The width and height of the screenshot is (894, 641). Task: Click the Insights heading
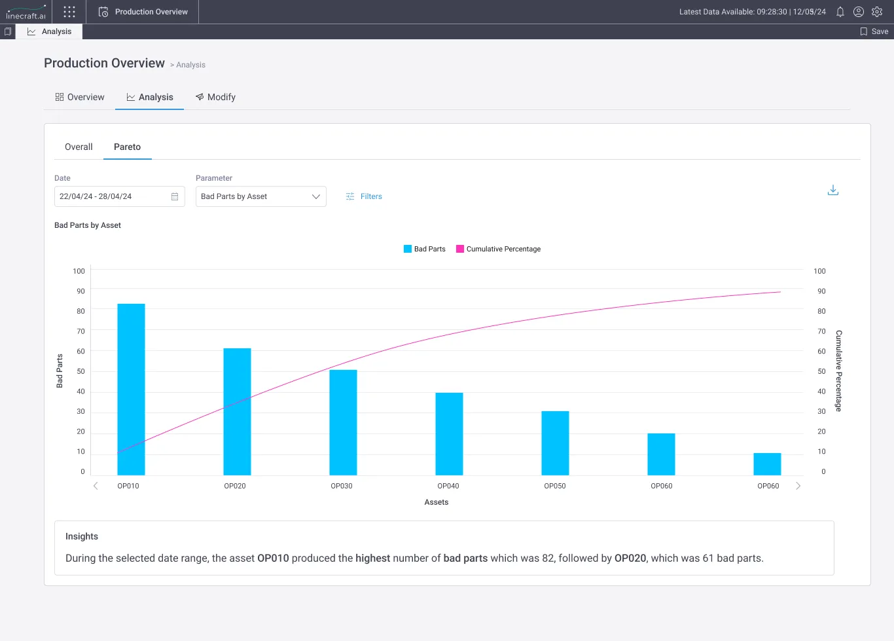coord(82,536)
